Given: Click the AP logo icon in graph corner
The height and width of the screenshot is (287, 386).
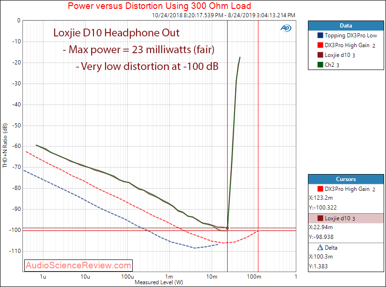Looking at the screenshot, I should pos(286,28).
